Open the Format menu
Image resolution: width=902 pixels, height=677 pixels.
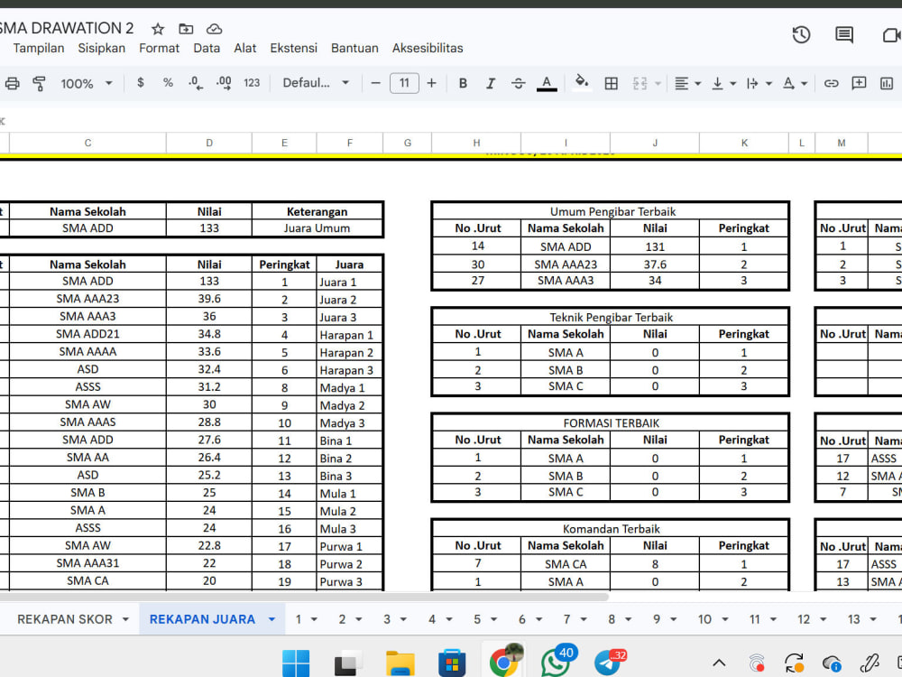point(159,49)
